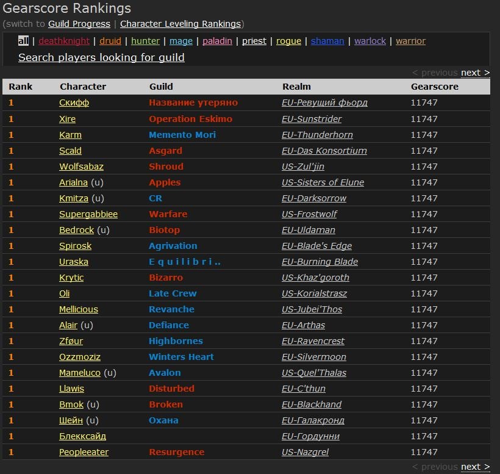Viewport: 500px width, 474px height.
Task: Open the Winters Heart guild page
Action: 181,357
